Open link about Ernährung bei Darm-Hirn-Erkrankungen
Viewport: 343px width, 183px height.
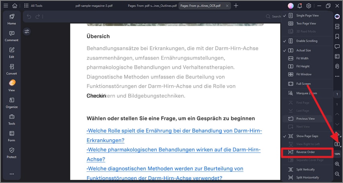(174, 135)
